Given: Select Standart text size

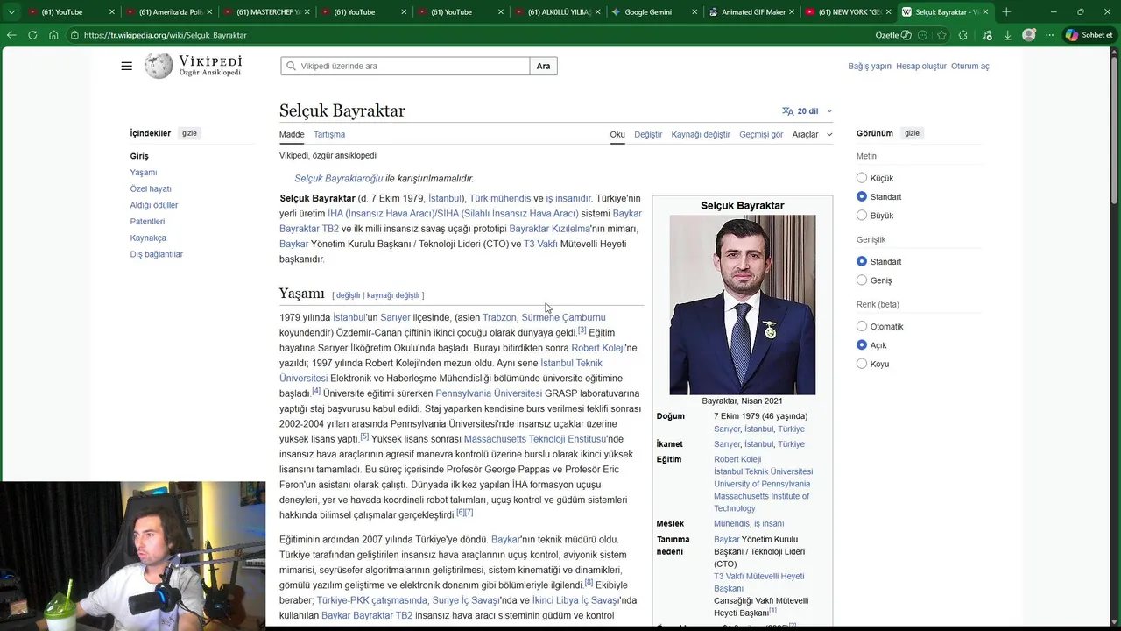Looking at the screenshot, I should (862, 196).
